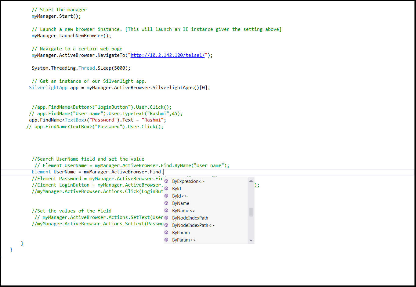Viewport: 416px width, 287px height.
Task: Click the cube icon next to ByName
Action: pos(166,203)
